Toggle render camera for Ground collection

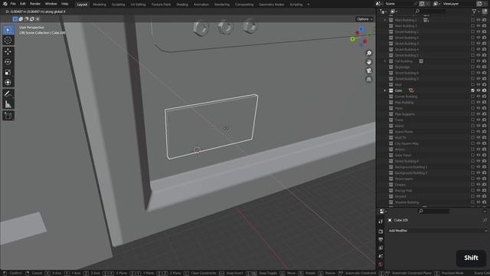click(485, 196)
